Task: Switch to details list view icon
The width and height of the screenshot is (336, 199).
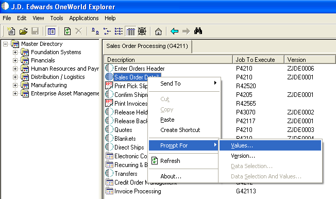Action: 130,31
